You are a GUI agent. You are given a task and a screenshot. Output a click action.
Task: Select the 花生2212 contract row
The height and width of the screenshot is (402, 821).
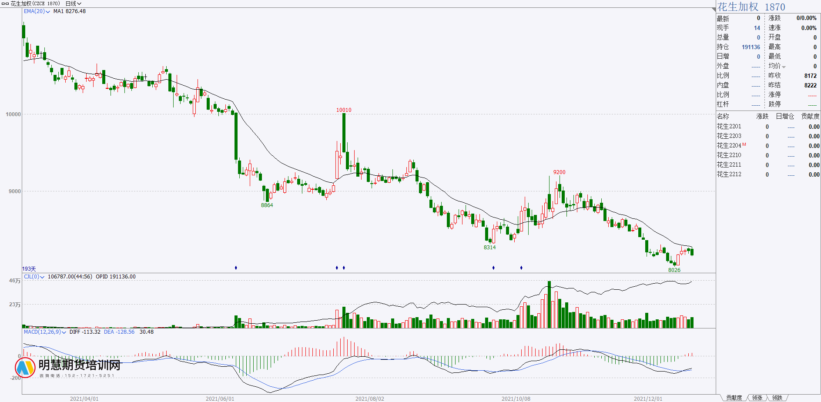pyautogui.click(x=768, y=174)
